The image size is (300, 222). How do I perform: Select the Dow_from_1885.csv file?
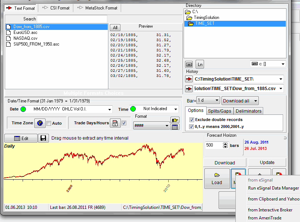click(x=57, y=27)
